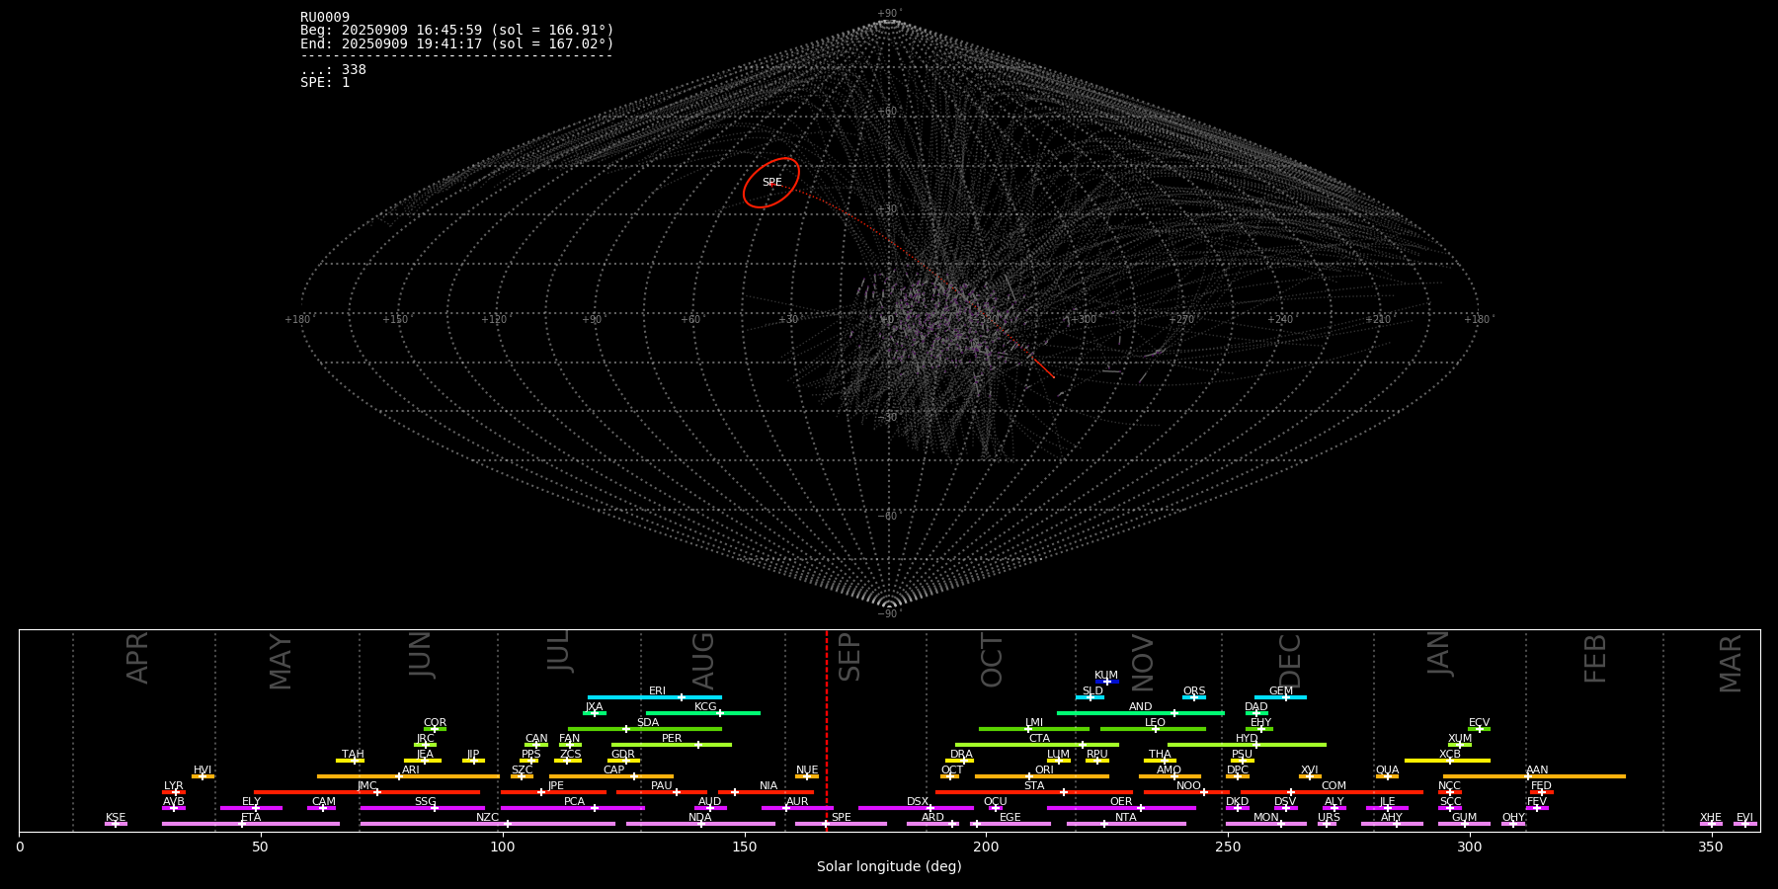The image size is (1778, 889).
Task: Click the SSG shower label
Action: (x=425, y=802)
